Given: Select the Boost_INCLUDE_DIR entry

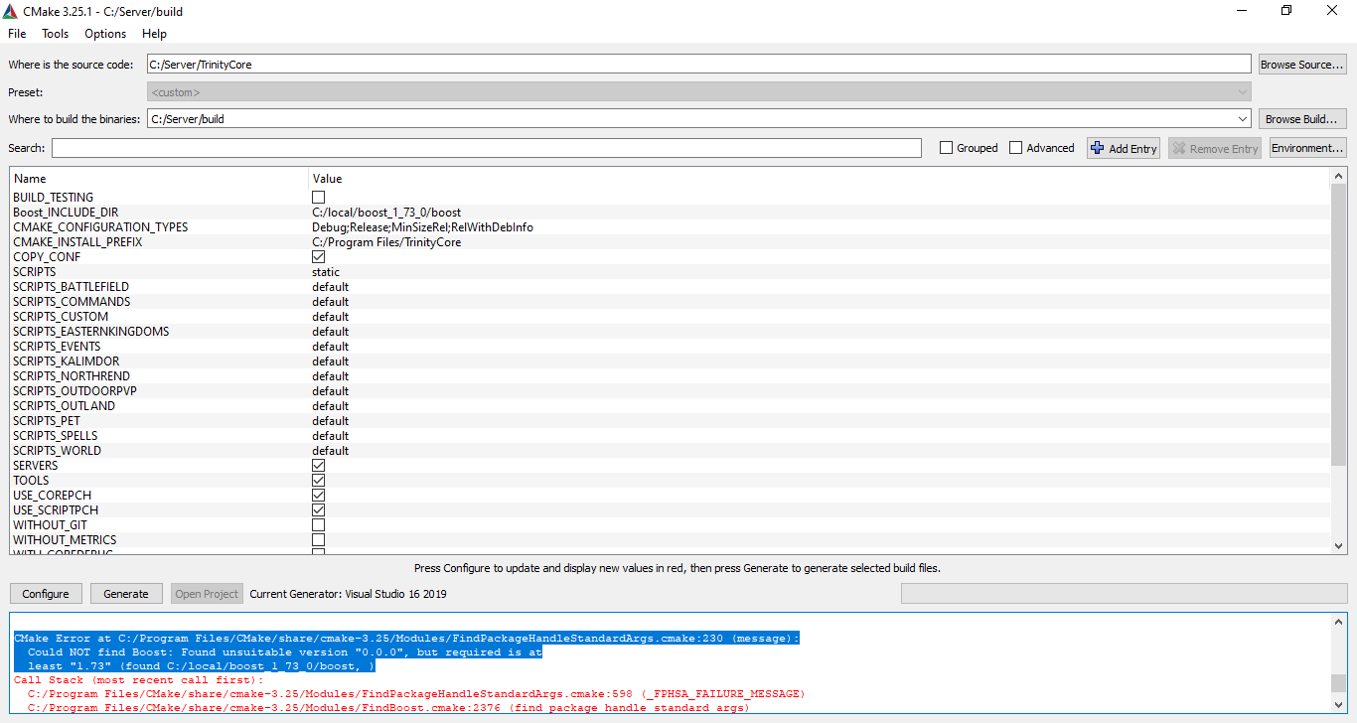Looking at the screenshot, I should click(x=66, y=213).
